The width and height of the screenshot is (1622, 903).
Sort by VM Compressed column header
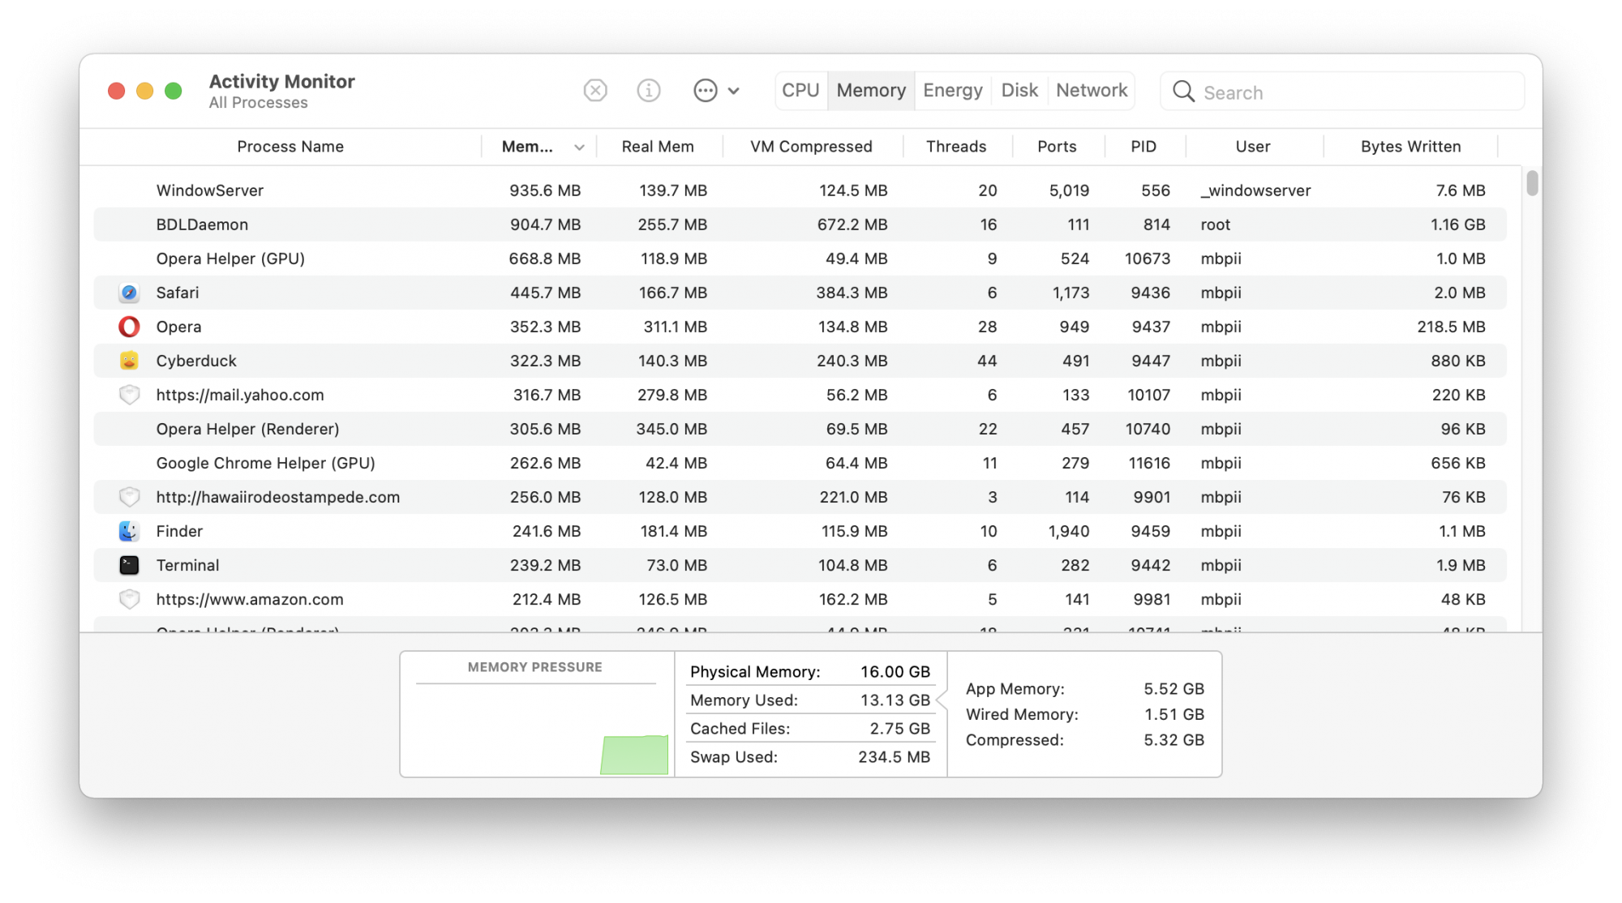[x=811, y=147]
